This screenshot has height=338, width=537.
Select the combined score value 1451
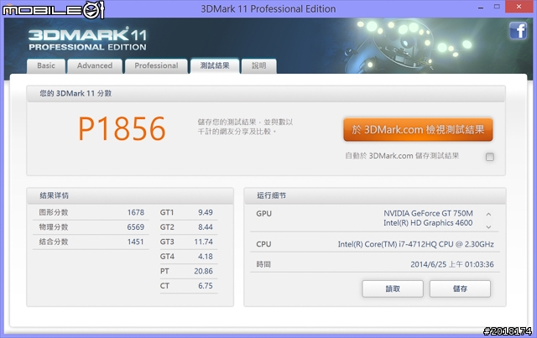coord(136,242)
